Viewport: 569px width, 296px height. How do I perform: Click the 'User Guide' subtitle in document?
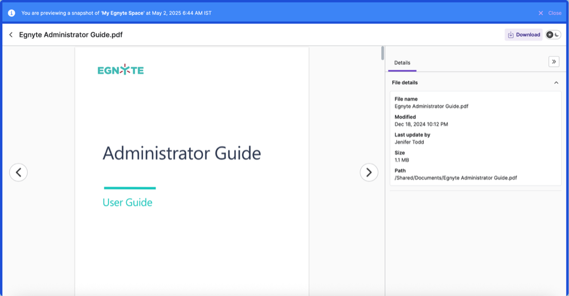point(128,202)
